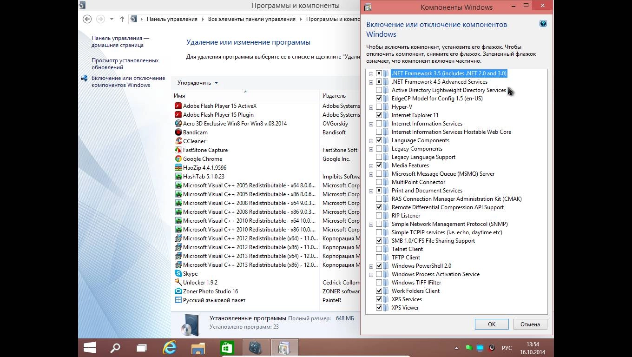Image resolution: width=632 pixels, height=357 pixels.
Task: Toggle the .NET Framework 3.5 checkbox
Action: tap(379, 73)
